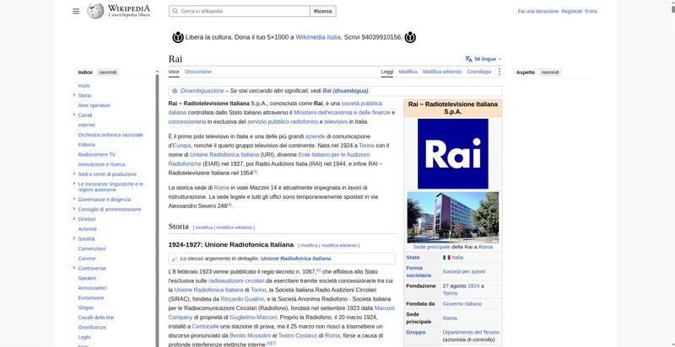Hide the Aspetto panel with nascondi
675x347 pixels.
pyautogui.click(x=550, y=72)
